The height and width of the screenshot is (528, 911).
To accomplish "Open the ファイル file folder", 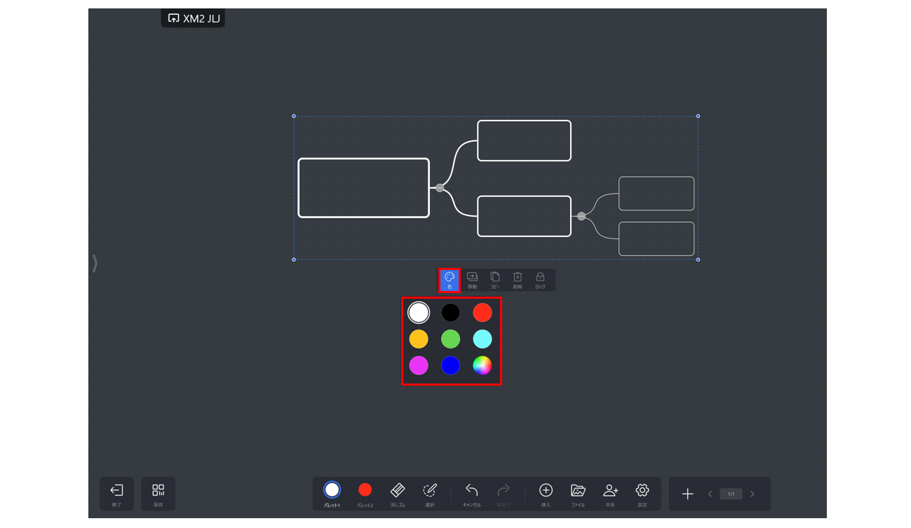I will pos(578,494).
